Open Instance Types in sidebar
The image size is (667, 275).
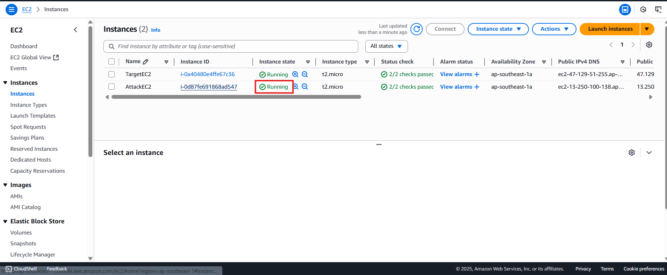point(29,105)
